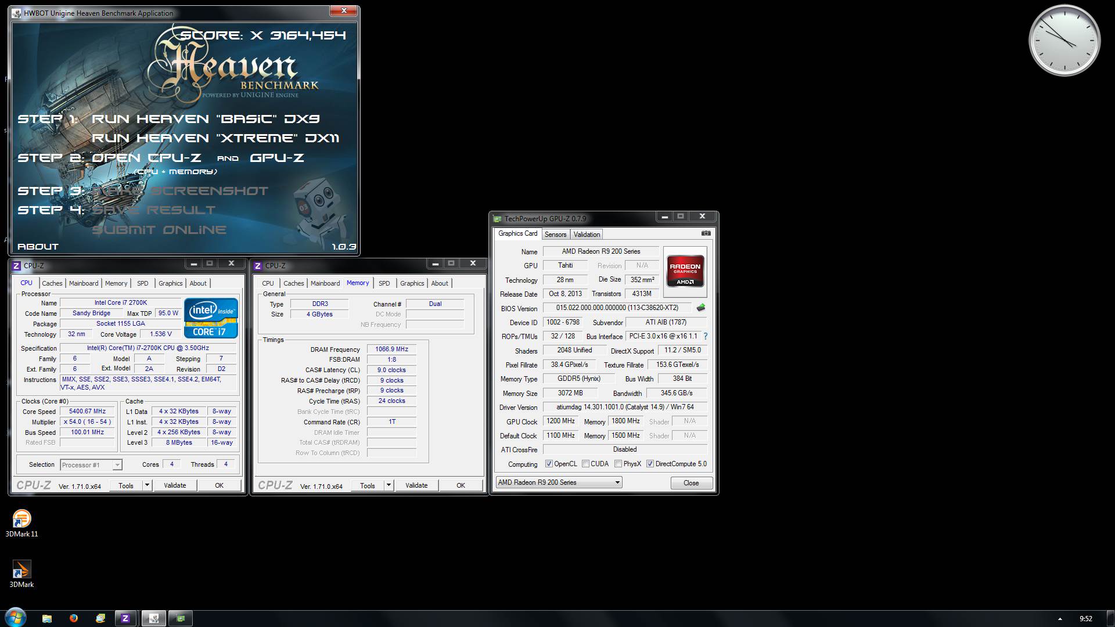Viewport: 1115px width, 627px height.
Task: Toggle the DirectCompute 5.0 checkbox
Action: coord(650,464)
